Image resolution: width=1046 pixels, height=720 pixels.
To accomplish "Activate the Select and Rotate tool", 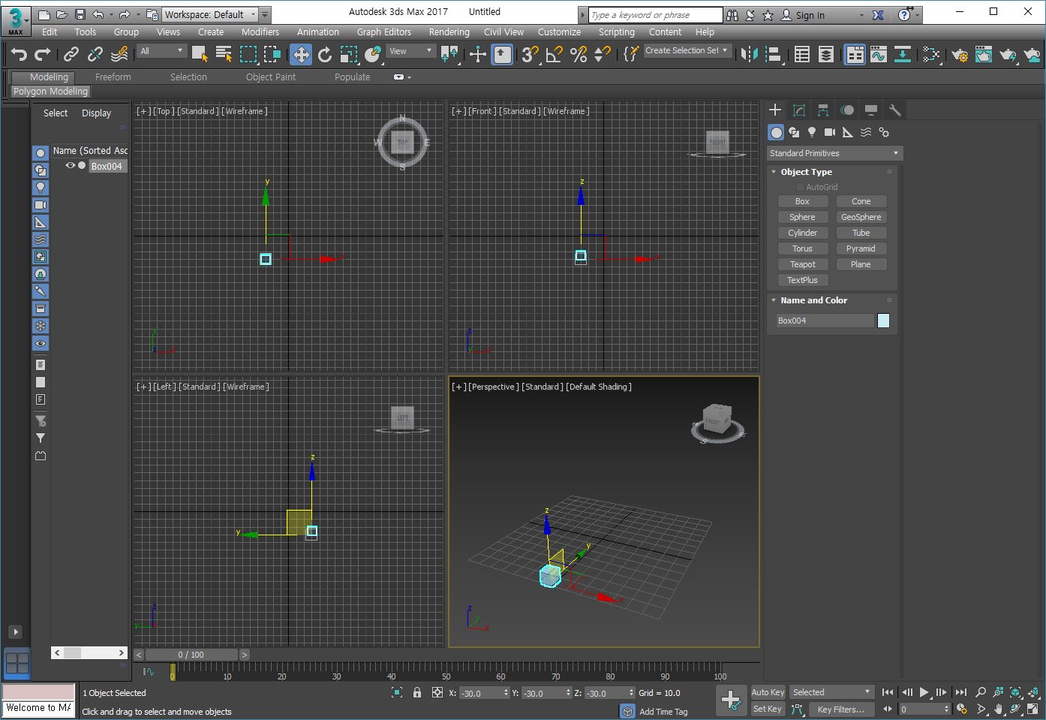I will pyautogui.click(x=325, y=54).
